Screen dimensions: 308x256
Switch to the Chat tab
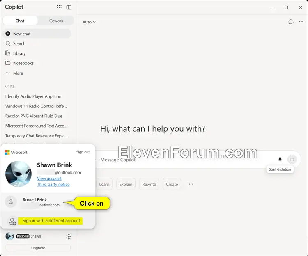pyautogui.click(x=20, y=21)
